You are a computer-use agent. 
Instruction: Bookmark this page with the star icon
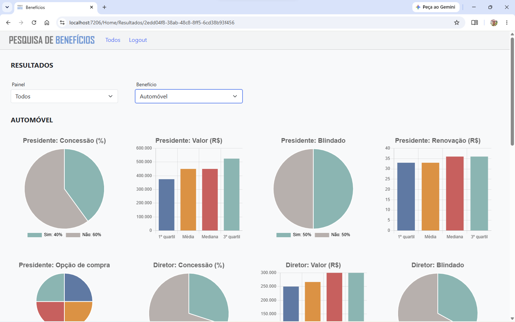pos(457,23)
